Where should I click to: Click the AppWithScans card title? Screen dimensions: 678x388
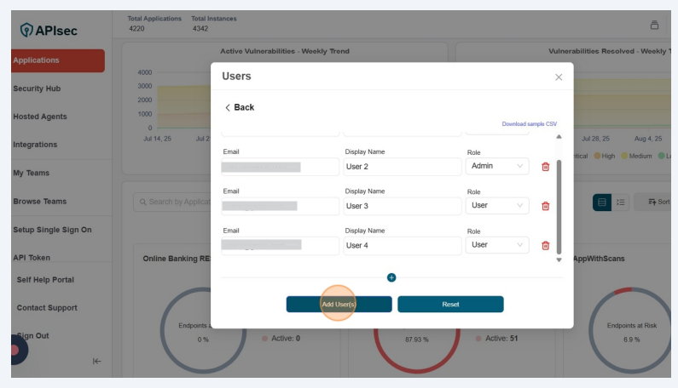599,259
